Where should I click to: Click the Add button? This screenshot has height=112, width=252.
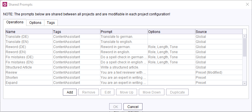(70, 92)
